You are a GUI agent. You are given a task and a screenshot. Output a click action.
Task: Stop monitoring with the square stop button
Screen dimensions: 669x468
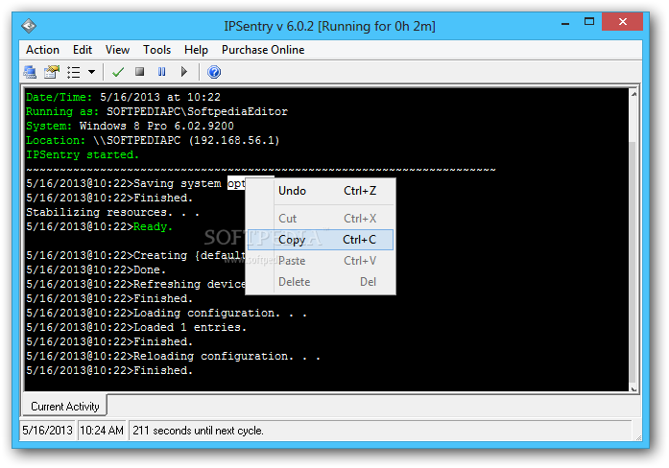[x=139, y=72]
